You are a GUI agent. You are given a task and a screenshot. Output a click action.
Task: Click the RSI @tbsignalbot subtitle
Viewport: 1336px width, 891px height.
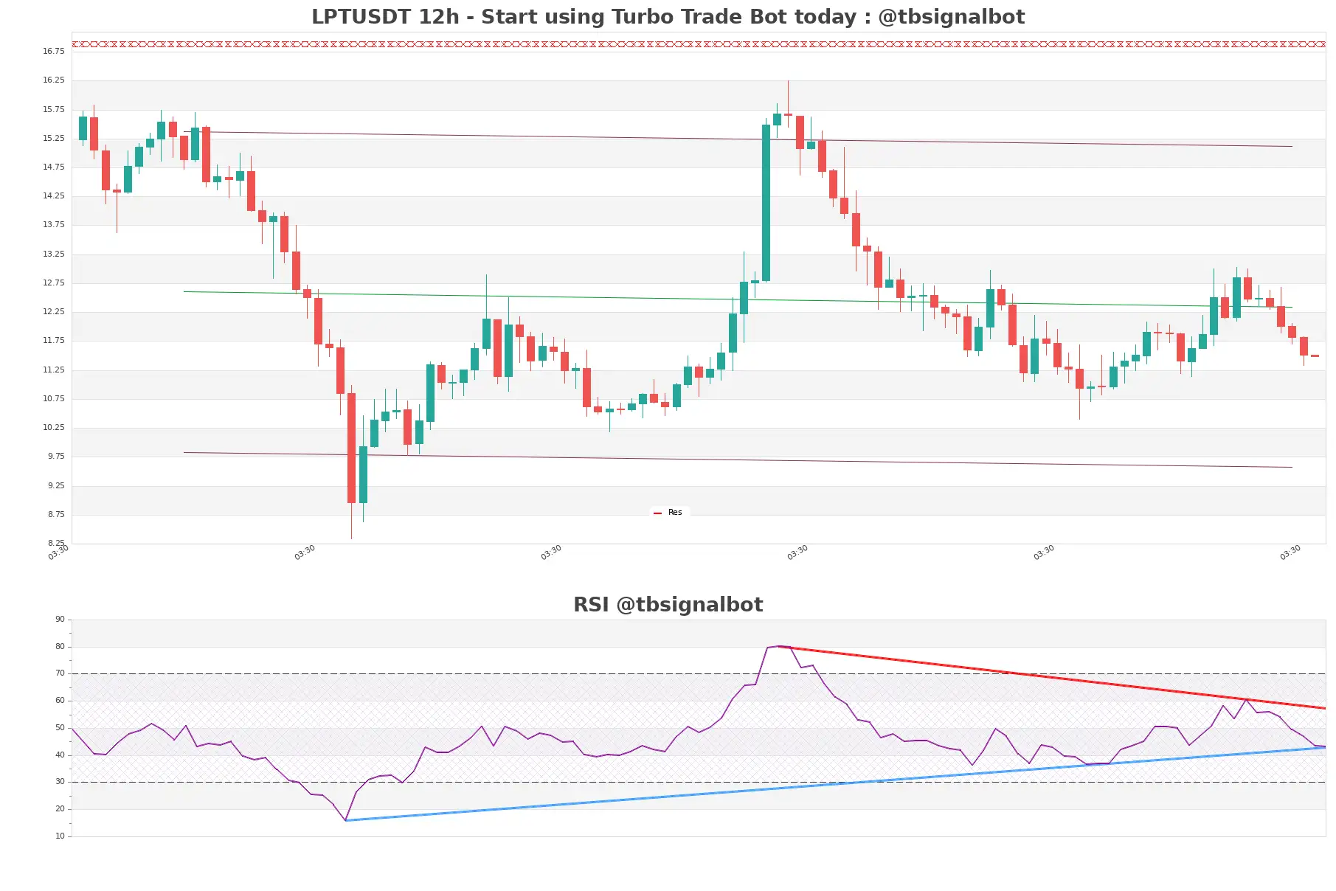point(668,605)
